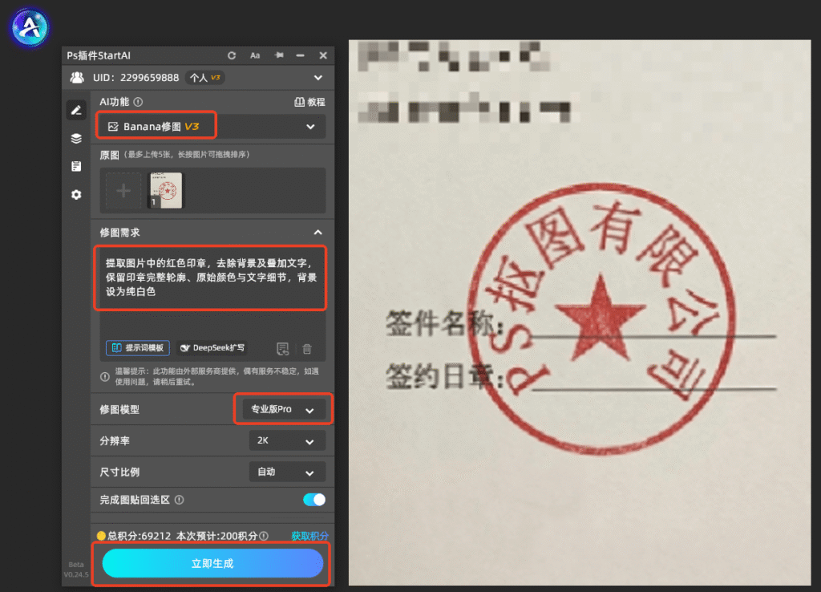Click the StartAI logo icon
This screenshot has width=821, height=592.
click(30, 26)
